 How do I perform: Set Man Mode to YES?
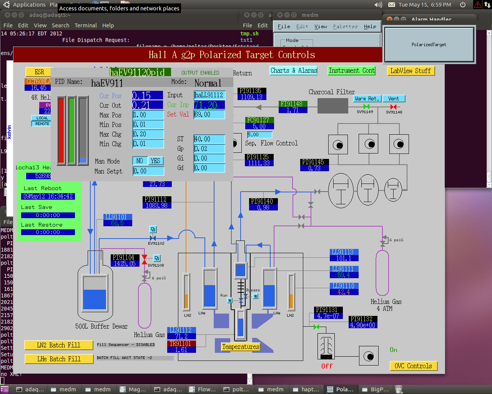pos(155,161)
